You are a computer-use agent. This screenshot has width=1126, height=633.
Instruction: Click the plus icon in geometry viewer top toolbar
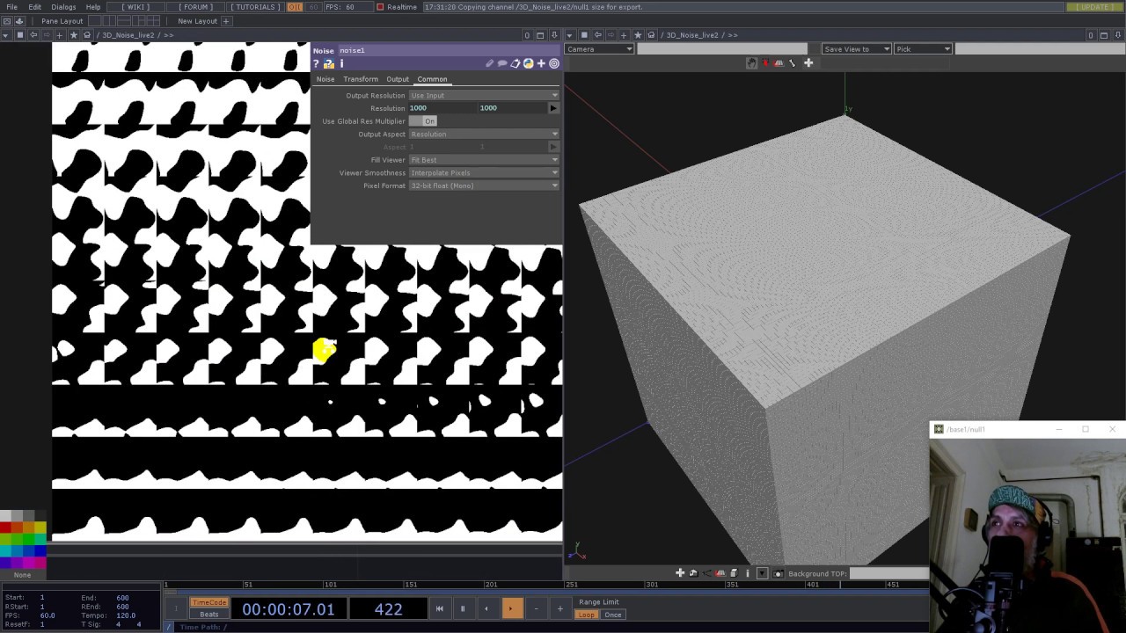(x=808, y=63)
